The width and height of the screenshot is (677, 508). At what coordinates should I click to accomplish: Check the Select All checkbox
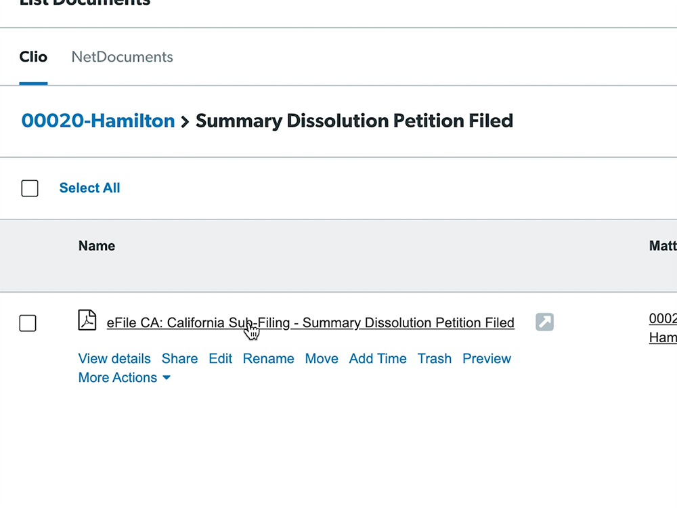[30, 188]
